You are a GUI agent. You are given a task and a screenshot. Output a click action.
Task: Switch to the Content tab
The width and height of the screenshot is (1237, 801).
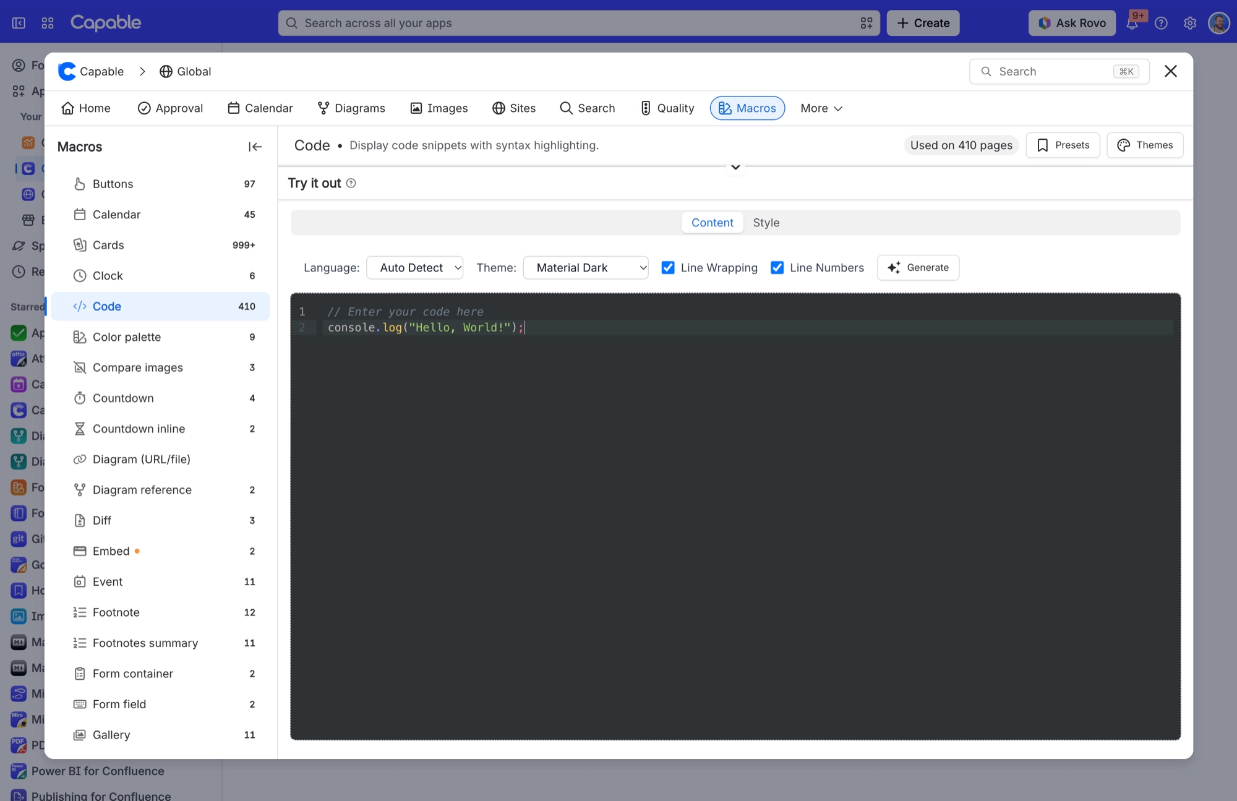pyautogui.click(x=712, y=223)
